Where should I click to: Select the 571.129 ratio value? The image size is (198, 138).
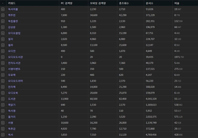[178, 117]
